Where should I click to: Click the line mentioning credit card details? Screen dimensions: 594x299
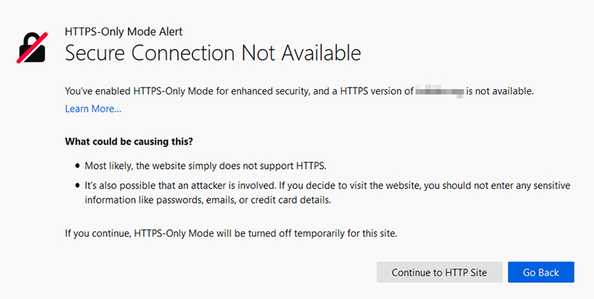pos(208,200)
